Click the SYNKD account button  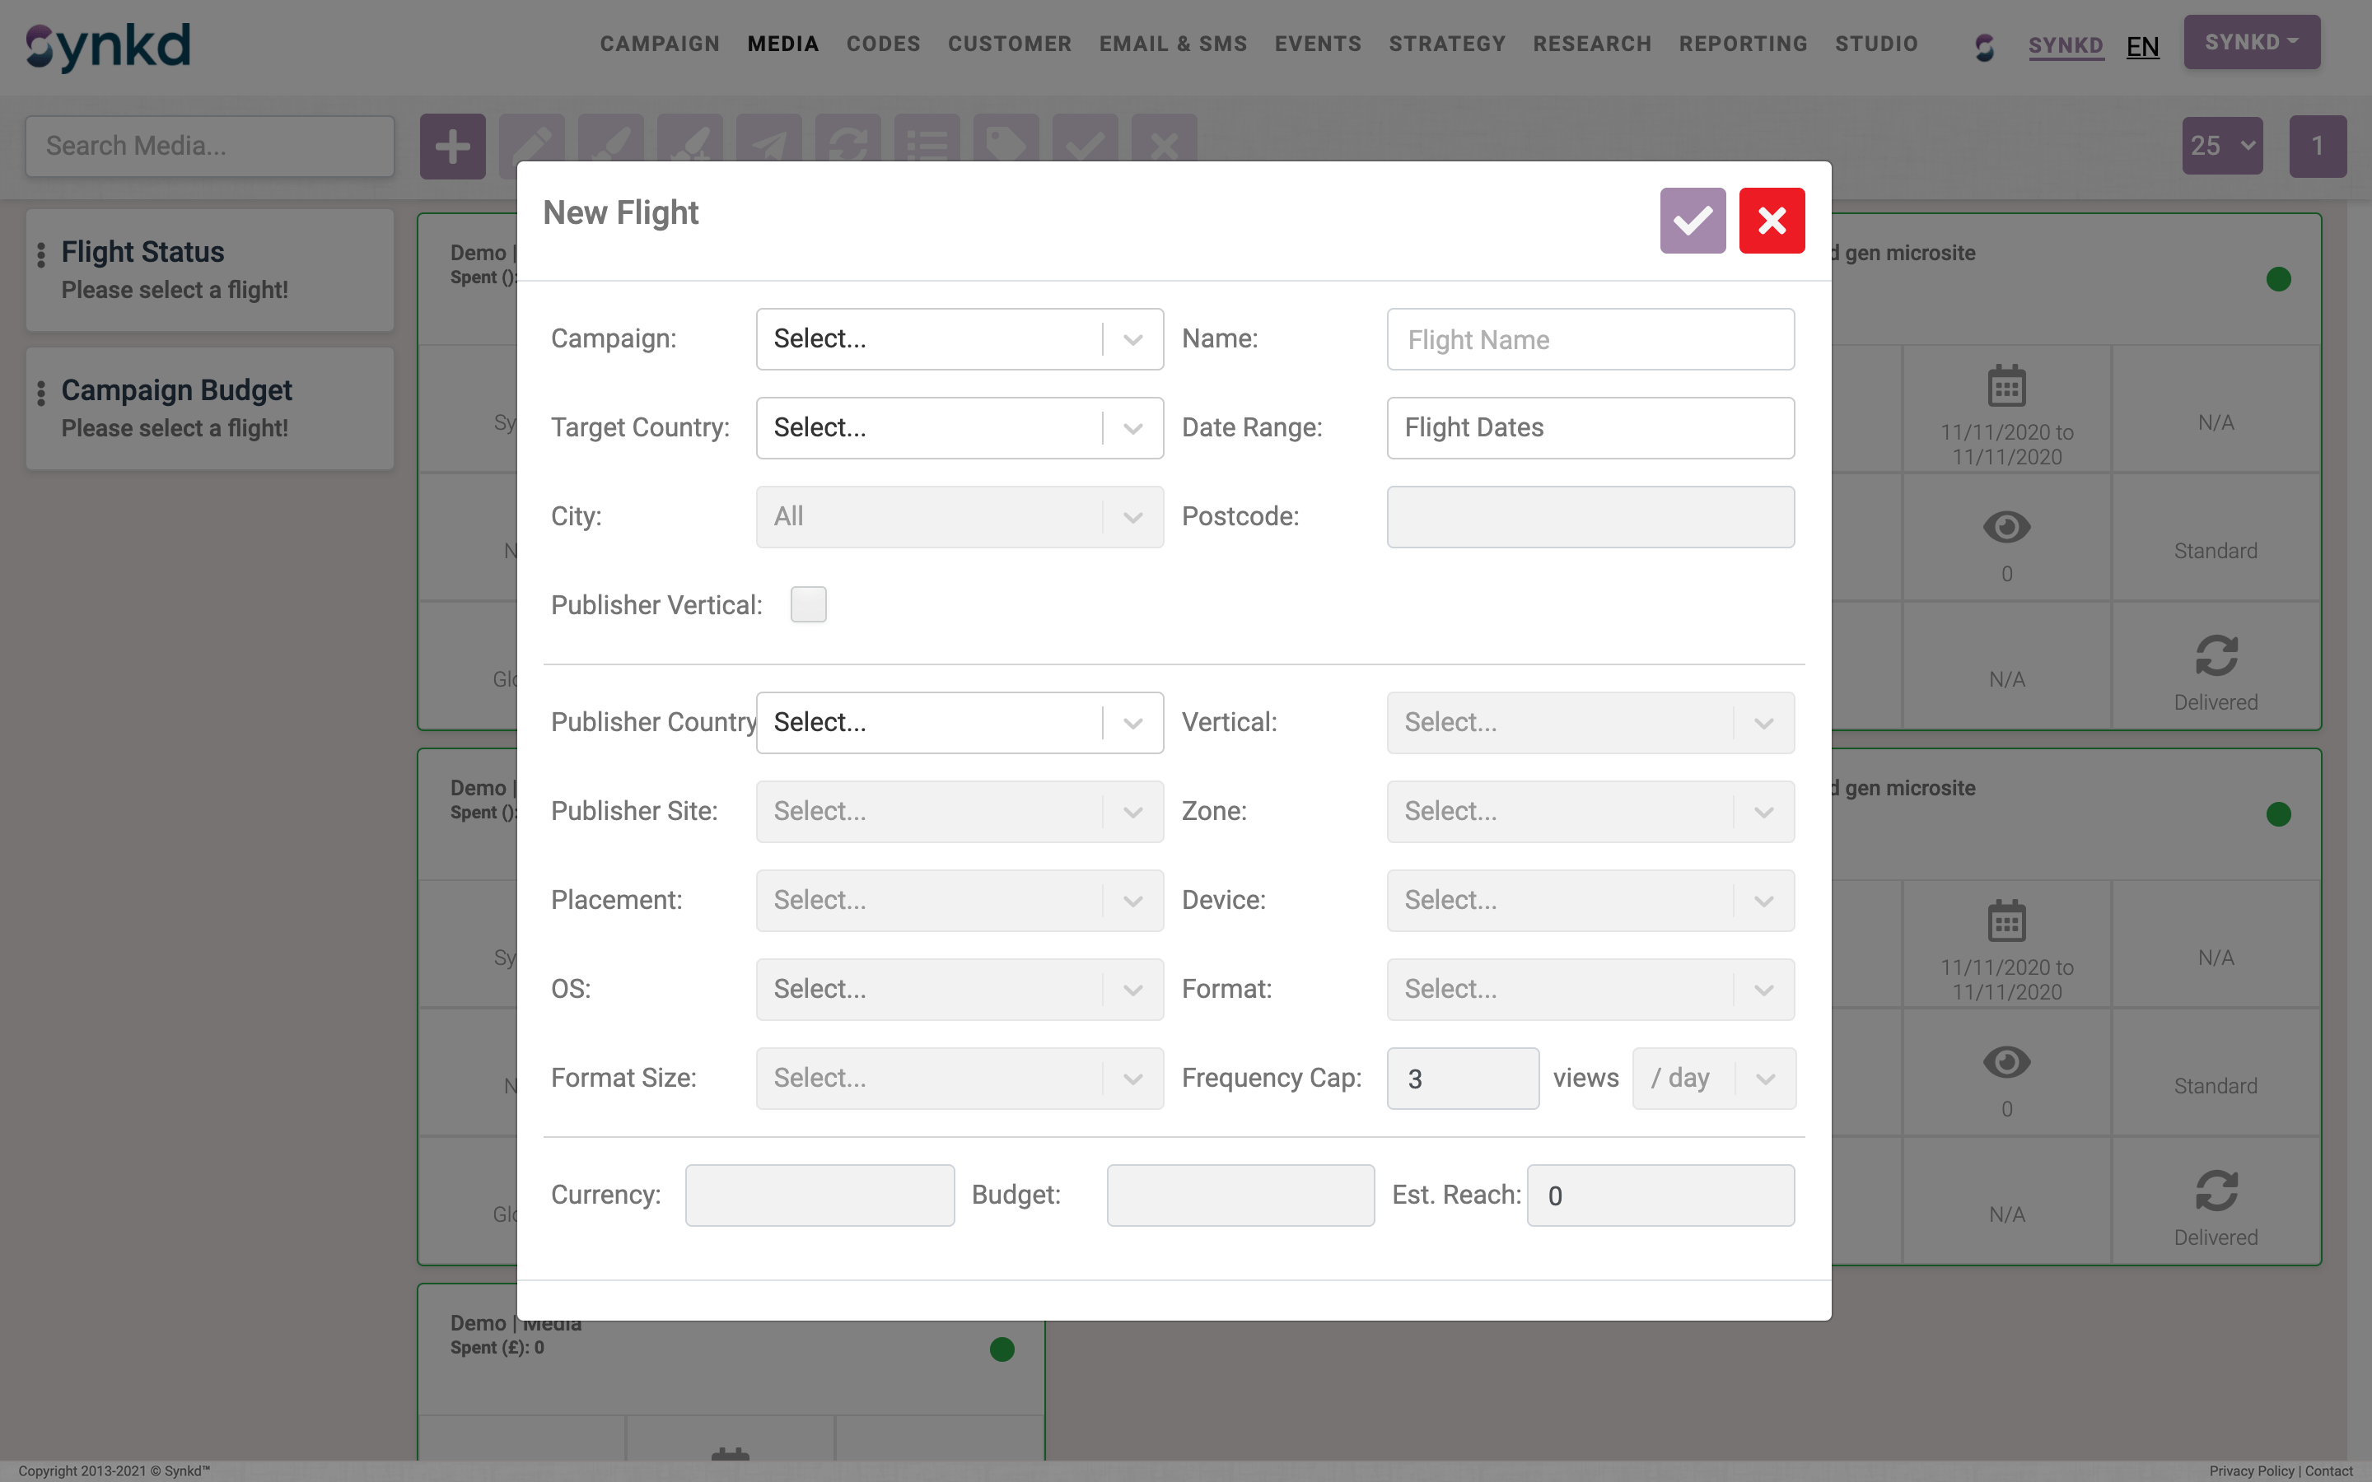(x=2250, y=42)
